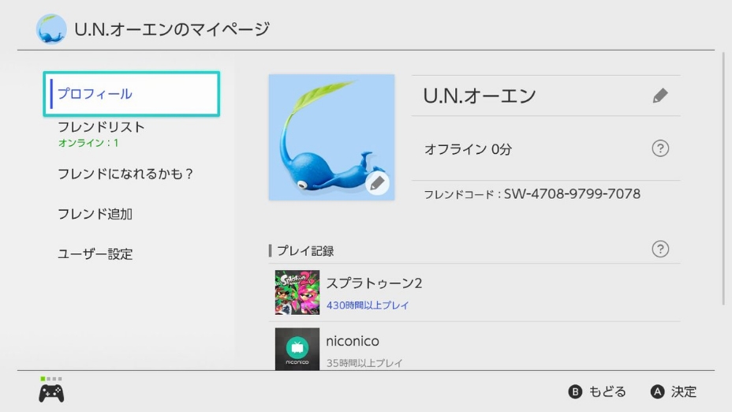The height and width of the screenshot is (412, 732).
Task: Click the オフライン 0分 status text
Action: point(468,149)
